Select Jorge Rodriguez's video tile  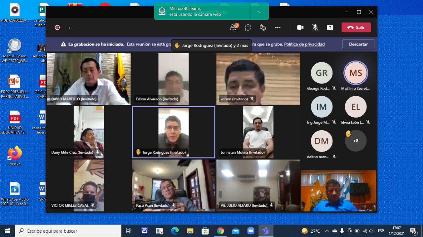click(173, 132)
